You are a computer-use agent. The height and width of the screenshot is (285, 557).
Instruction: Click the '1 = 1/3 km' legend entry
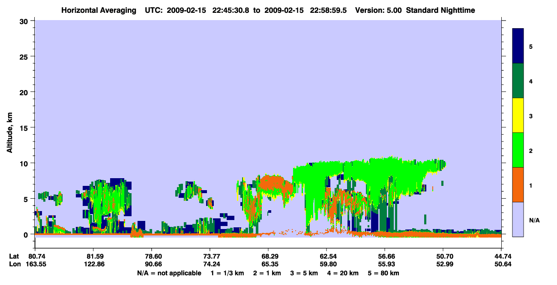227,273
